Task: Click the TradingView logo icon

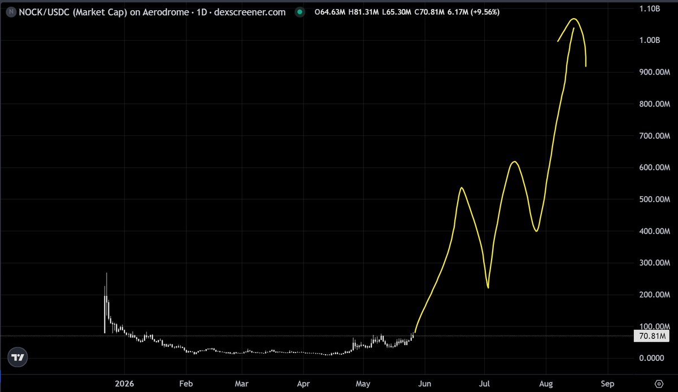Action: click(x=18, y=357)
